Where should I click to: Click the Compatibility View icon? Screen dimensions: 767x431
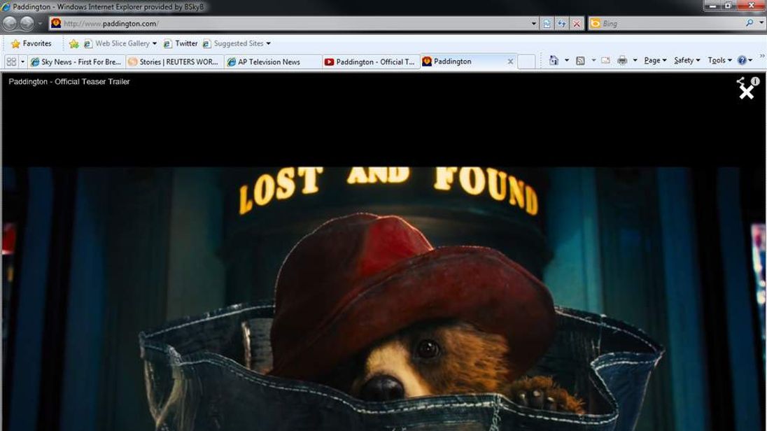(547, 24)
